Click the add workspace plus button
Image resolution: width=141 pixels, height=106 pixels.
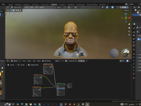[108, 5]
